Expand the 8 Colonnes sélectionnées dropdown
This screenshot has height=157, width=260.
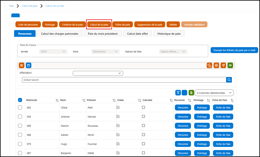(x=214, y=93)
